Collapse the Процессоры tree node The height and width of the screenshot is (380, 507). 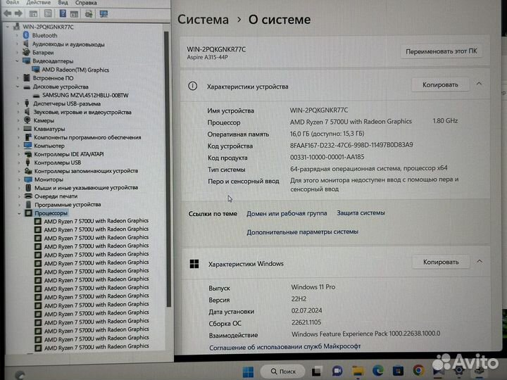(x=19, y=213)
